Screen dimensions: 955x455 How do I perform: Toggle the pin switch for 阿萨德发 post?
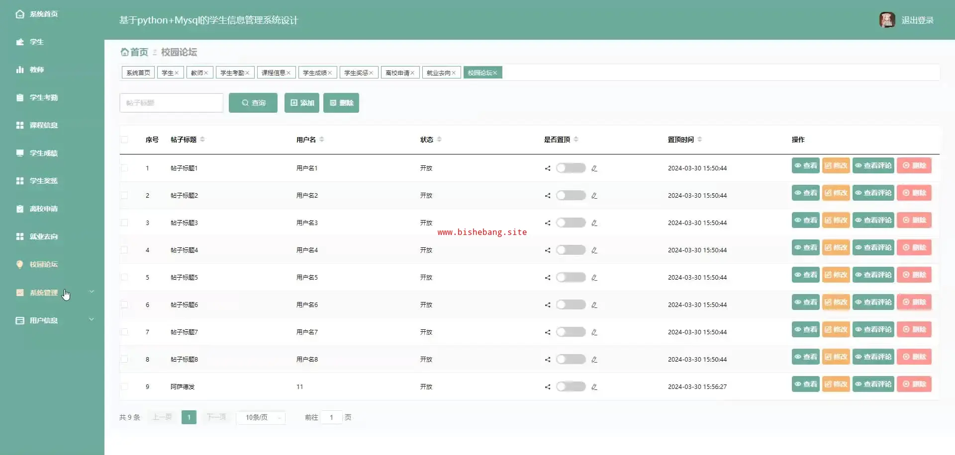coord(571,386)
